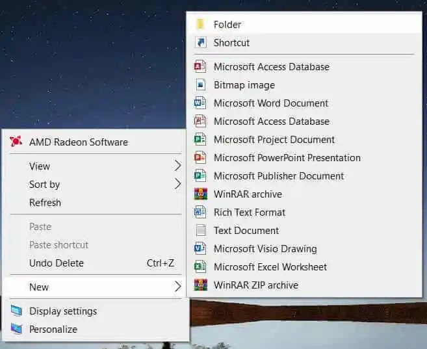427x349 pixels.
Task: Create a new Bitmap image file
Action: click(304, 85)
